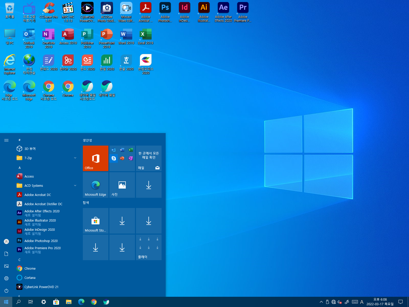This screenshot has width=409, height=307.
Task: Open the 내 PC desktop icon
Action: pos(10,37)
